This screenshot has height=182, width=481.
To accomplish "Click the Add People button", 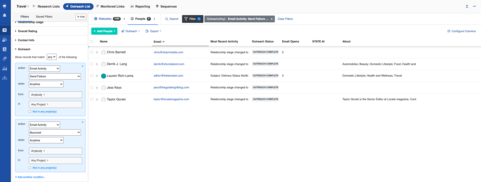I will (104, 31).
